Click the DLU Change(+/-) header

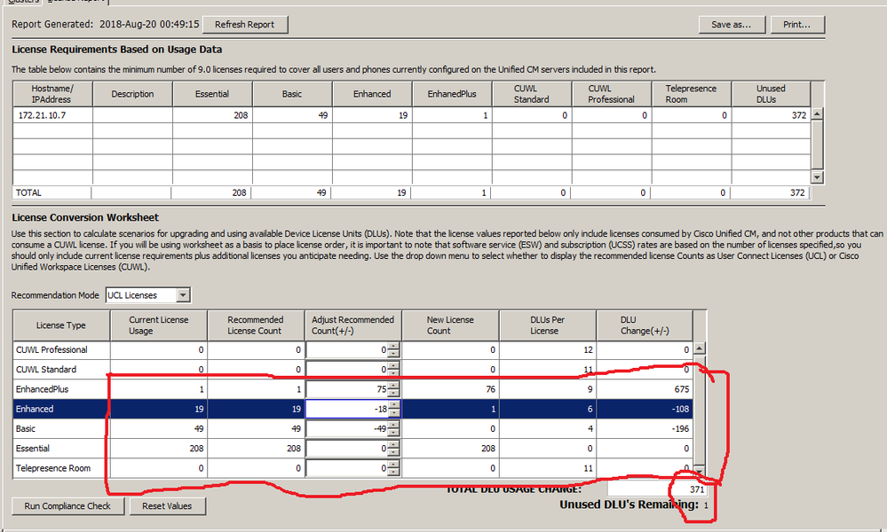click(645, 325)
